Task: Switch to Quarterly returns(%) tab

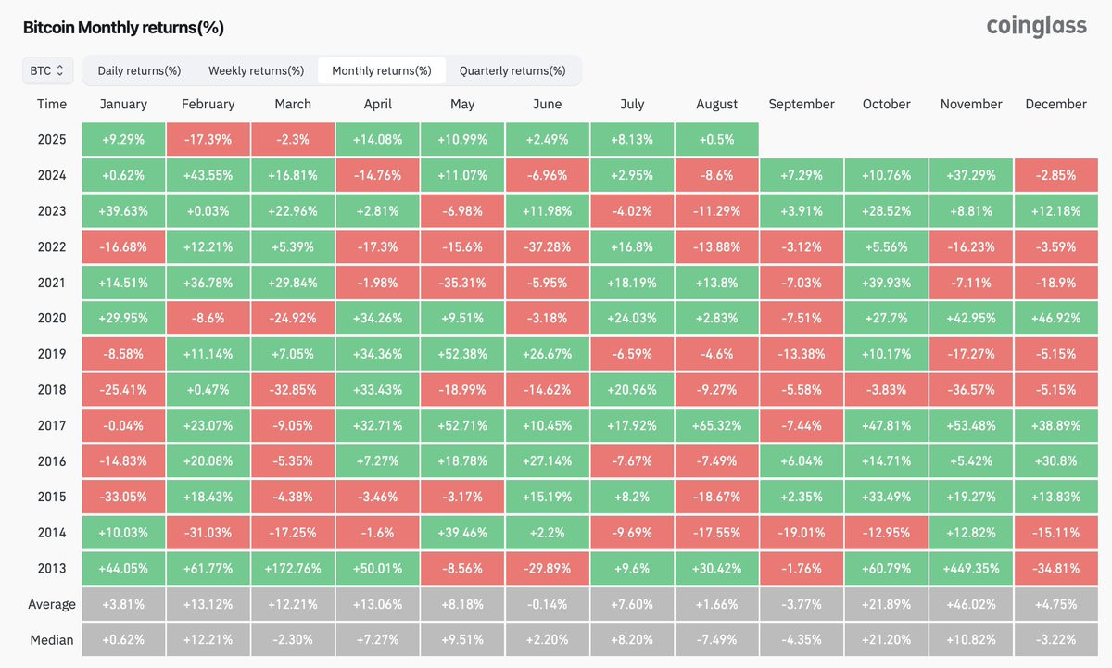Action: [x=512, y=70]
